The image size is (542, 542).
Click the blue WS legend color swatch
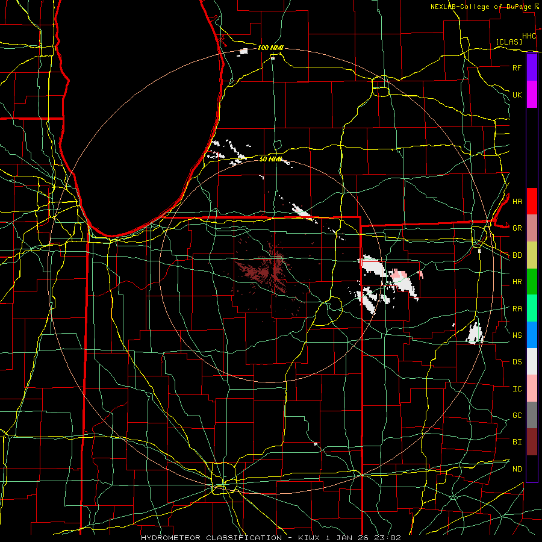tap(532, 335)
